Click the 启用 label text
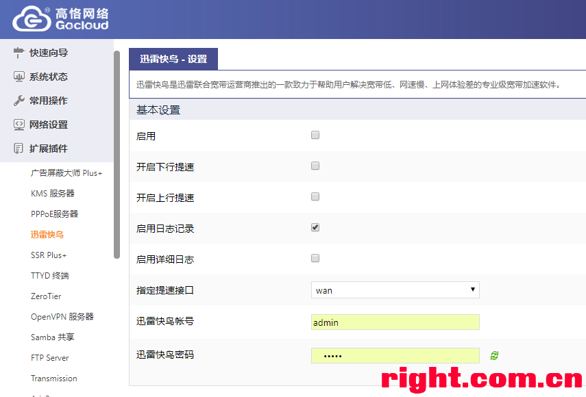This screenshot has width=586, height=397. tap(146, 136)
